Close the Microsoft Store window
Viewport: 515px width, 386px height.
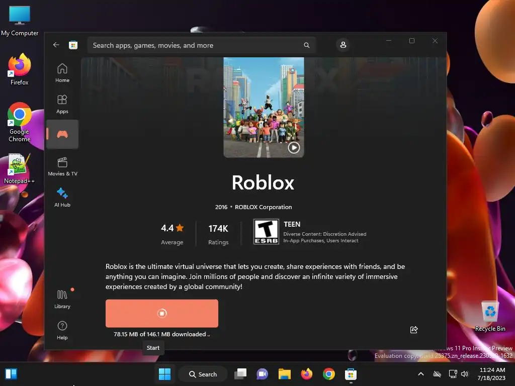(x=435, y=41)
